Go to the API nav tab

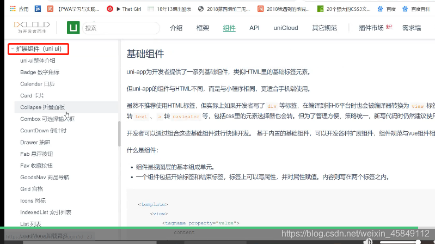click(254, 28)
